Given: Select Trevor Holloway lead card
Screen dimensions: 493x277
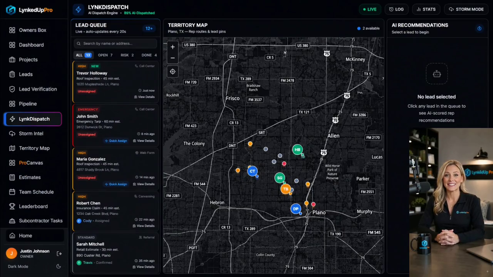Looking at the screenshot, I should coord(116,82).
